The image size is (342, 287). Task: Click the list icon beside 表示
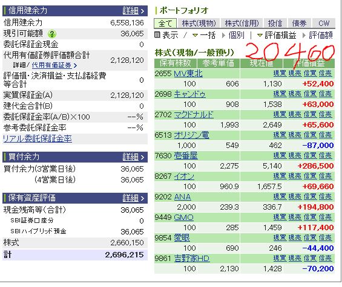(x=157, y=35)
